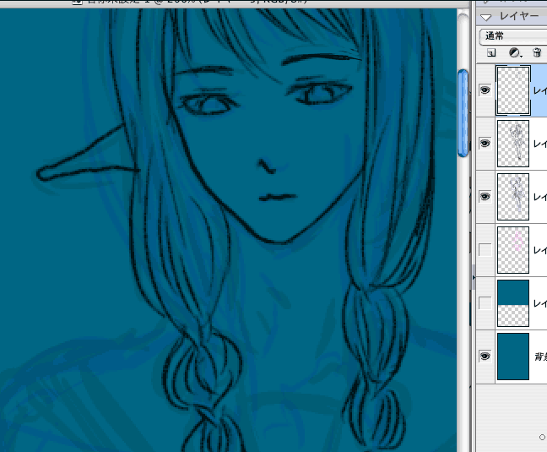Hide the selected top layer's eye icon
The width and height of the screenshot is (547, 452).
485,90
